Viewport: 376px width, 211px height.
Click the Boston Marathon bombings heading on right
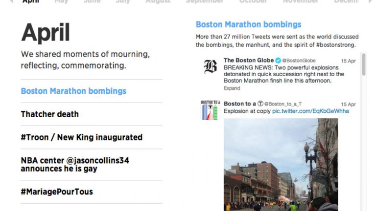(x=248, y=24)
